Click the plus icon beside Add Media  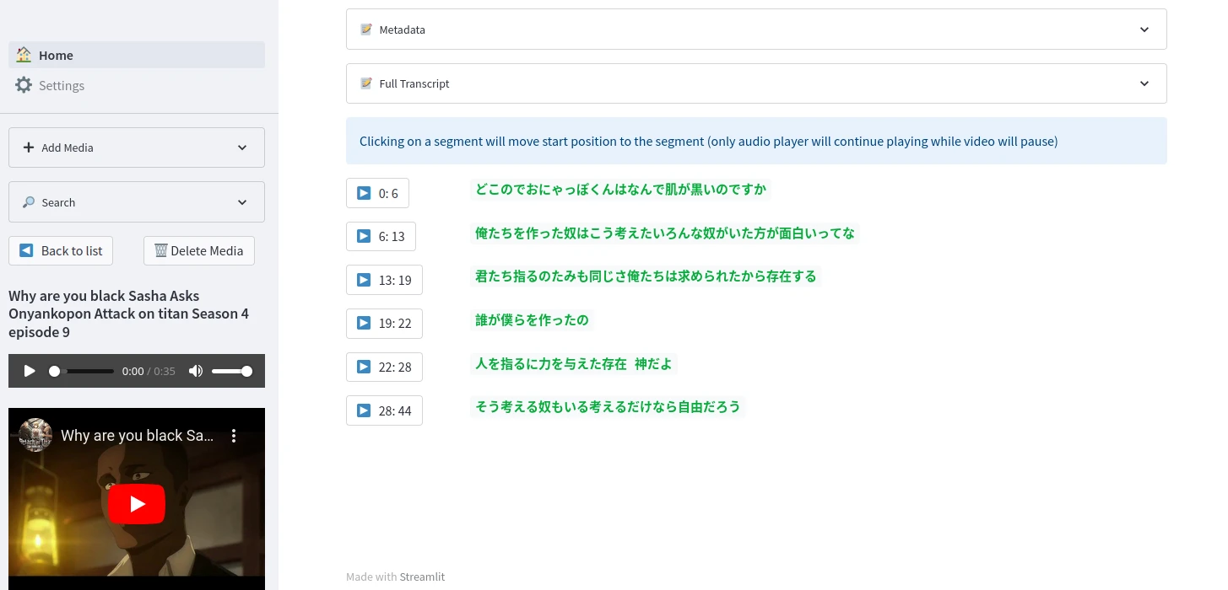[x=29, y=147]
